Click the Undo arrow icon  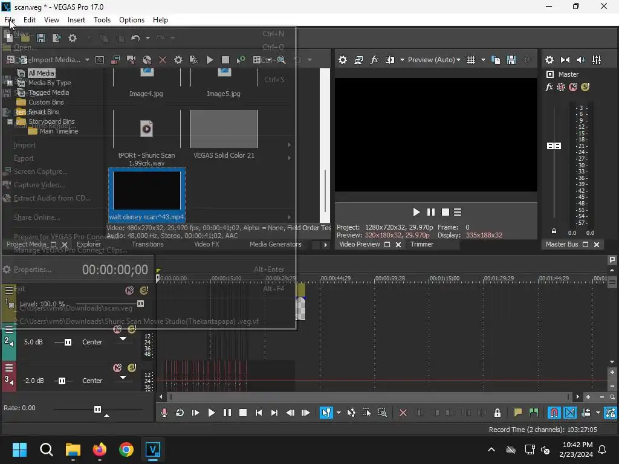135,38
